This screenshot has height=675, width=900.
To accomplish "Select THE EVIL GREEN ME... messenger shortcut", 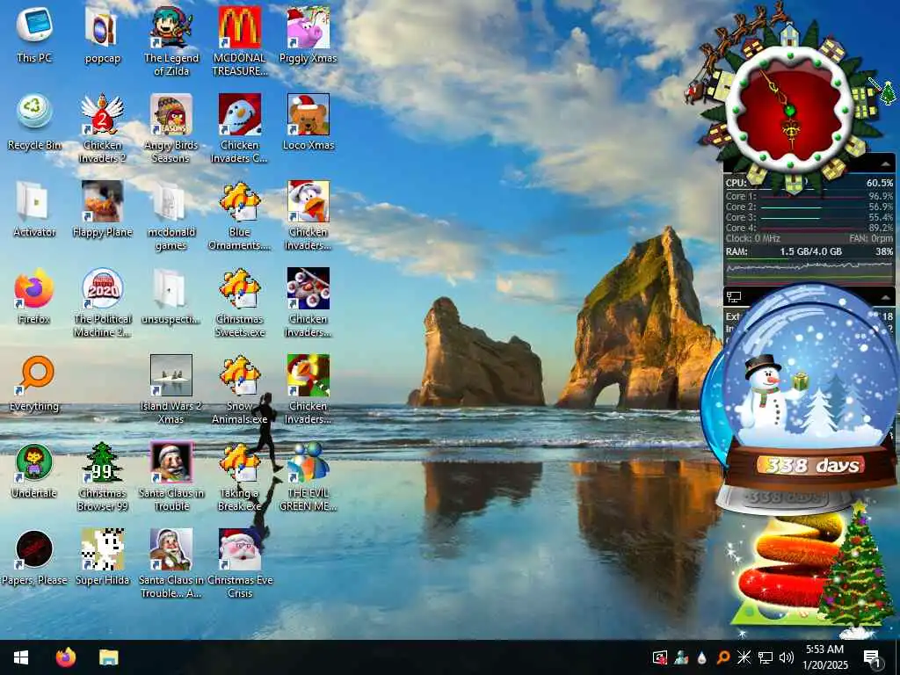I will (308, 476).
